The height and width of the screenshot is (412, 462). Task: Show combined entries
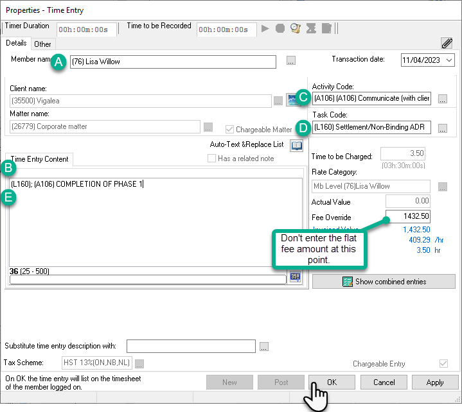coord(384,282)
